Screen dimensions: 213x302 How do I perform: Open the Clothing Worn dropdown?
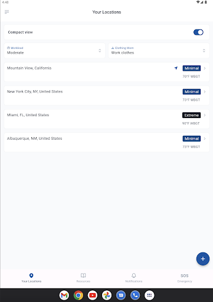[x=159, y=51]
